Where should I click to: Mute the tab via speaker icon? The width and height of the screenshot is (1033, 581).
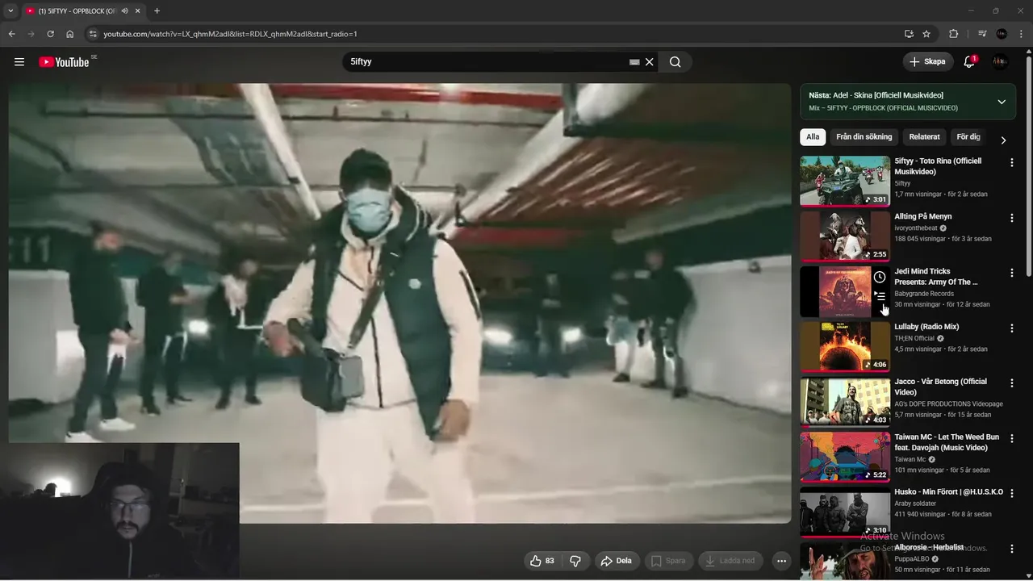click(124, 11)
